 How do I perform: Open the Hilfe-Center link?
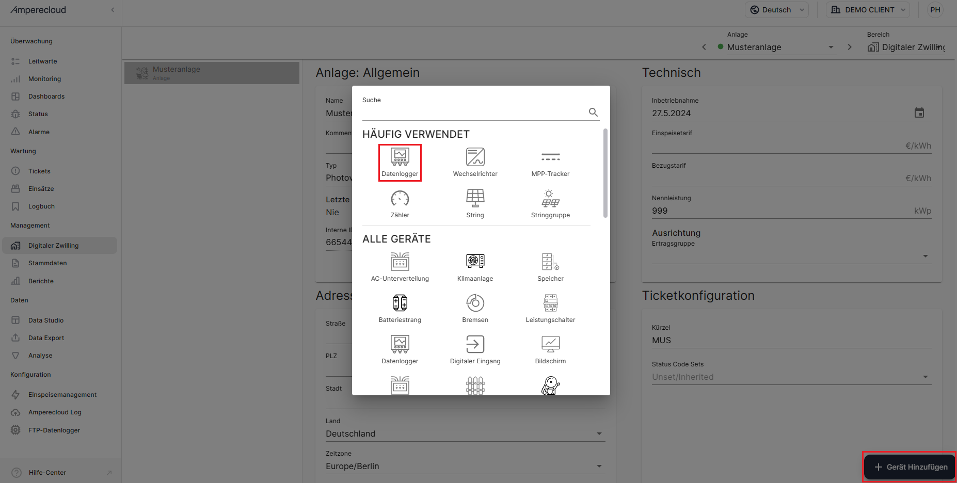[x=47, y=473]
